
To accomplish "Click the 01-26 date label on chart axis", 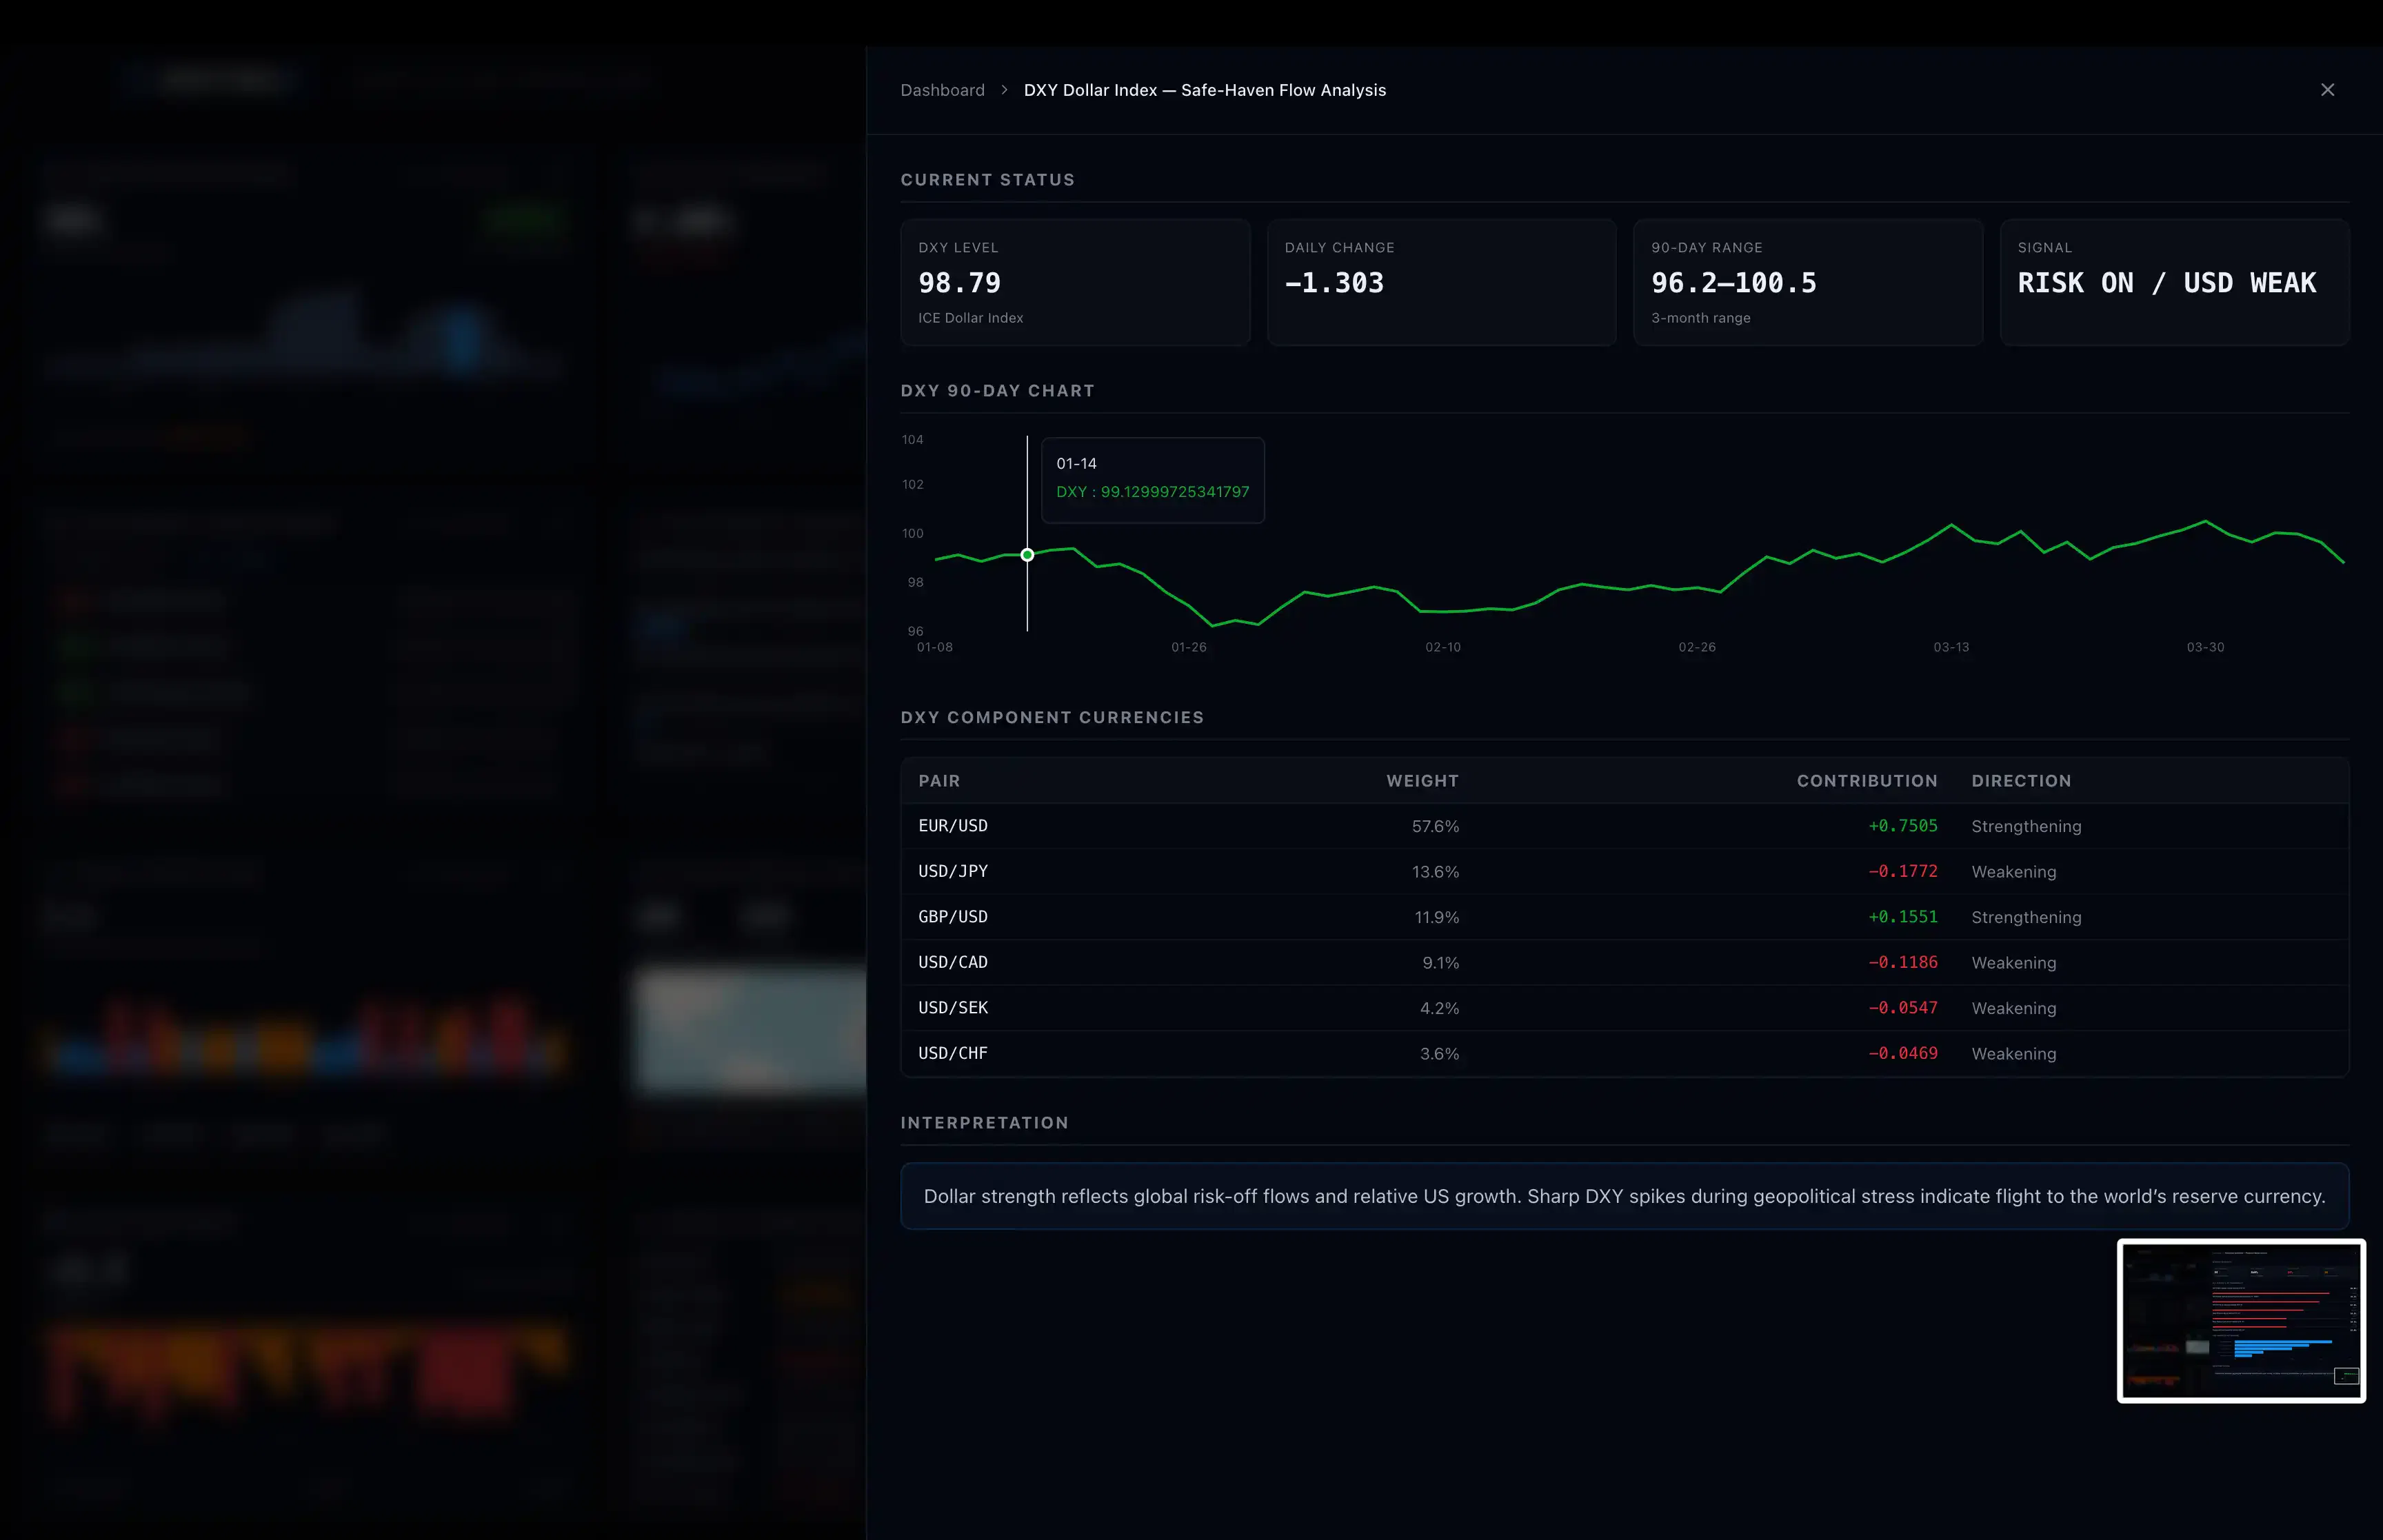I will (x=1188, y=647).
